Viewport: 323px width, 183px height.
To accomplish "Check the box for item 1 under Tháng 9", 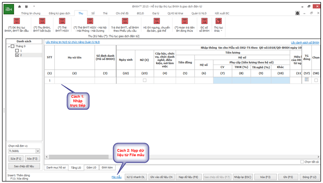I will click(x=17, y=51).
